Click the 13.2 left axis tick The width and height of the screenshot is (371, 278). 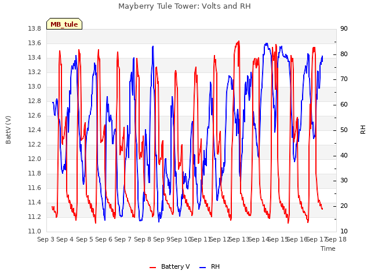coord(35,72)
